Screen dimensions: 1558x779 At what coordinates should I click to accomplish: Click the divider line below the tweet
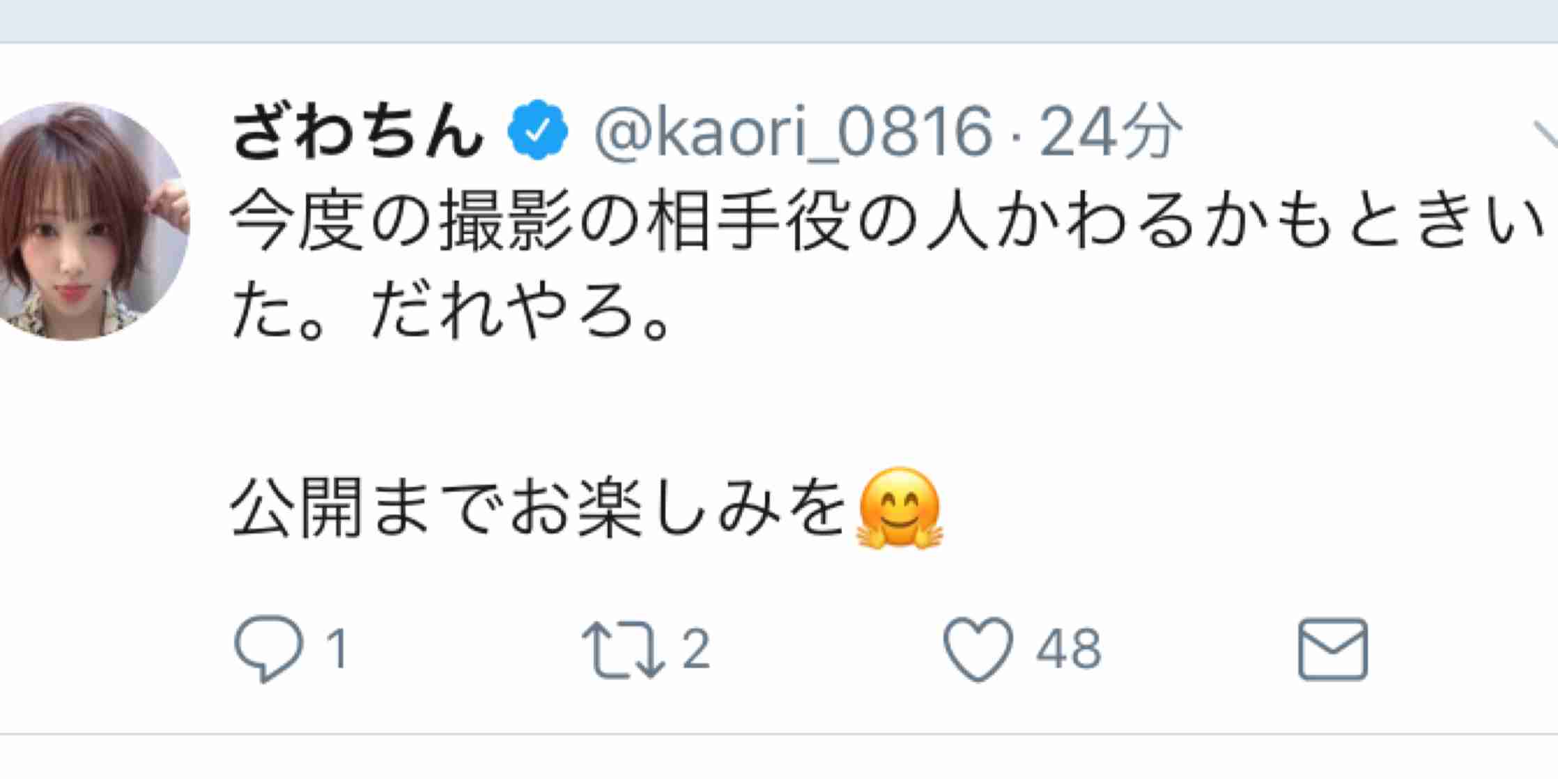779,733
